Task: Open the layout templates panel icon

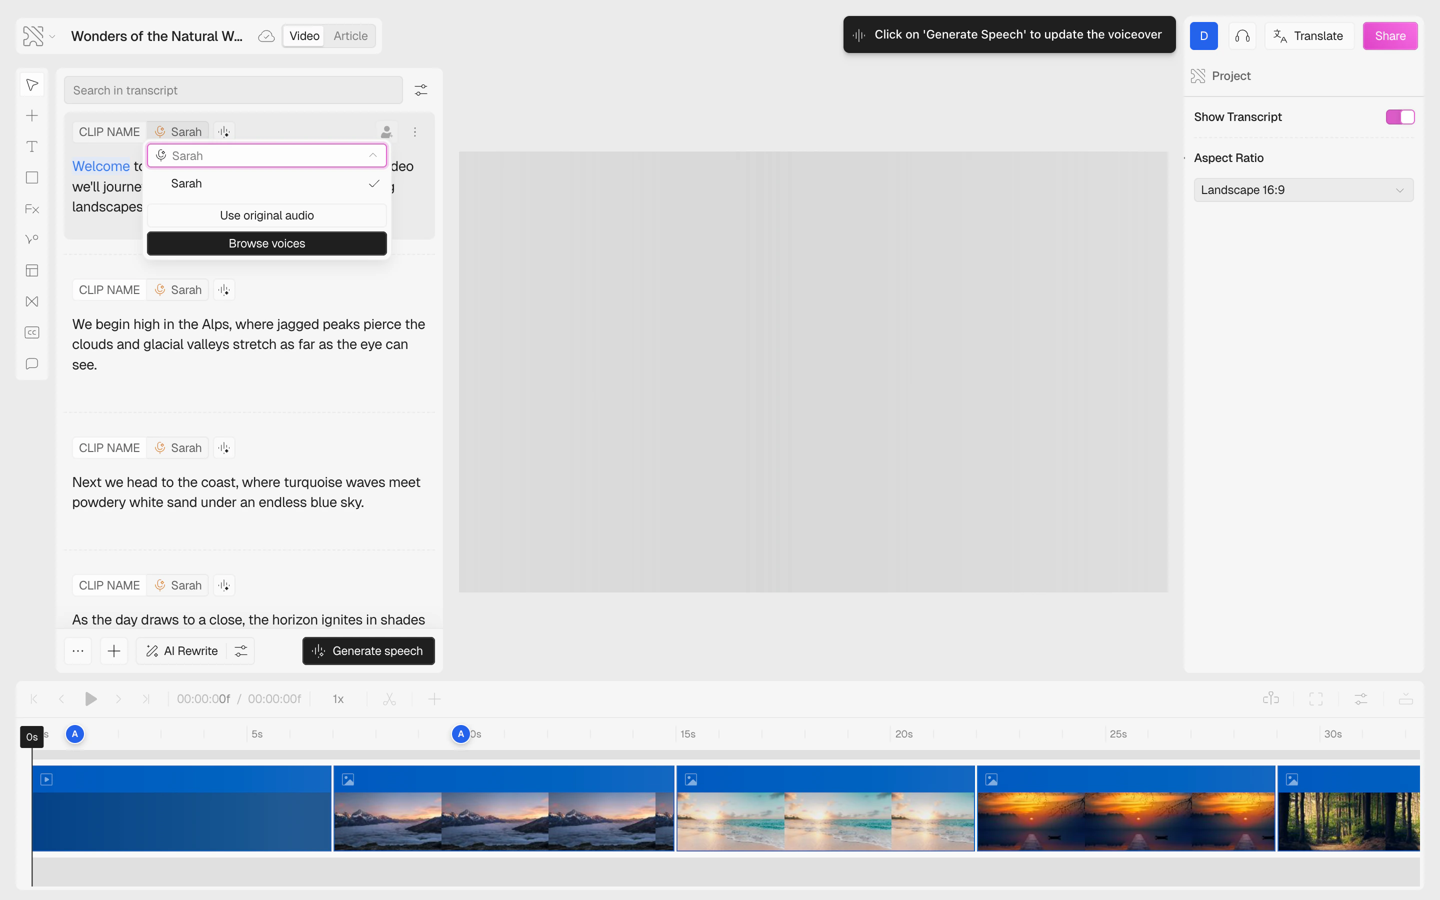Action: pyautogui.click(x=32, y=270)
